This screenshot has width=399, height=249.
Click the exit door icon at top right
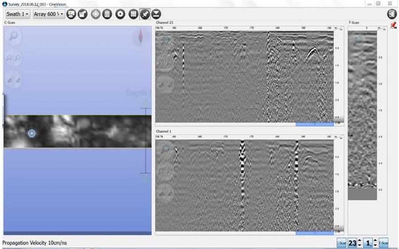[391, 14]
